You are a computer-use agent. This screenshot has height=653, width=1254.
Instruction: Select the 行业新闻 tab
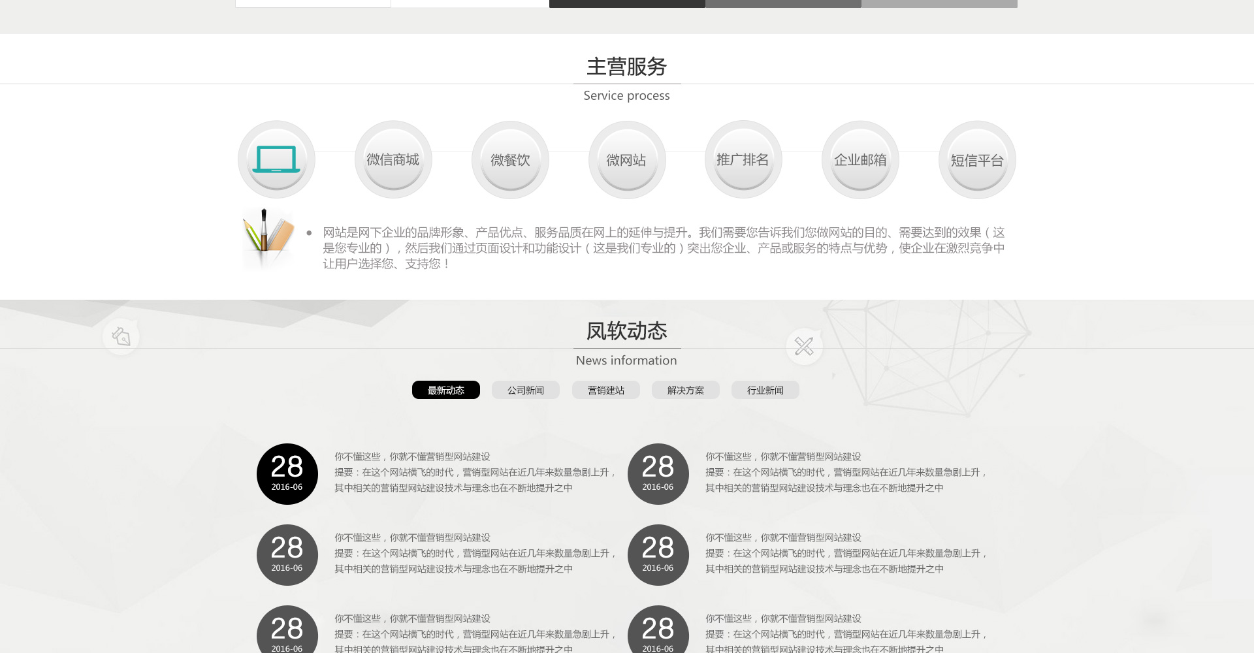click(x=765, y=390)
